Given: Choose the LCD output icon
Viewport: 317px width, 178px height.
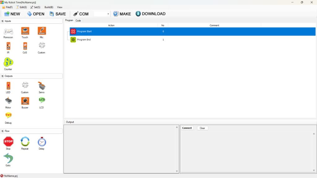Looking at the screenshot, I should [41, 100].
